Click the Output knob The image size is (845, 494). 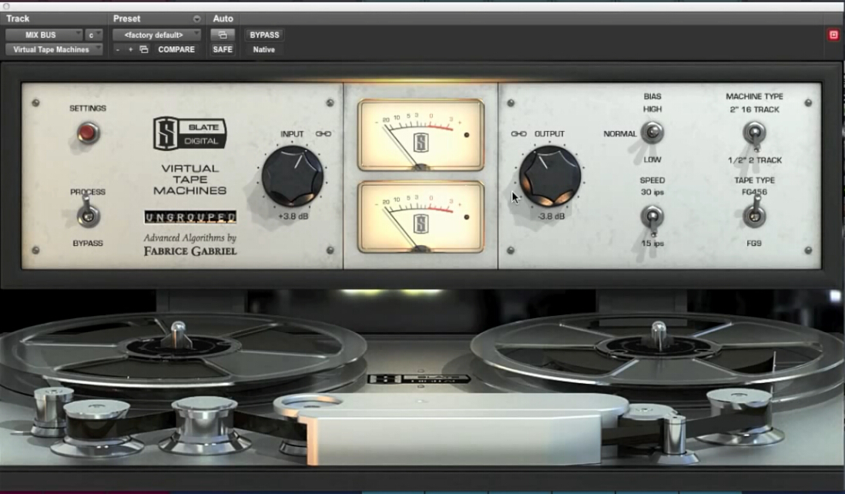pos(550,176)
